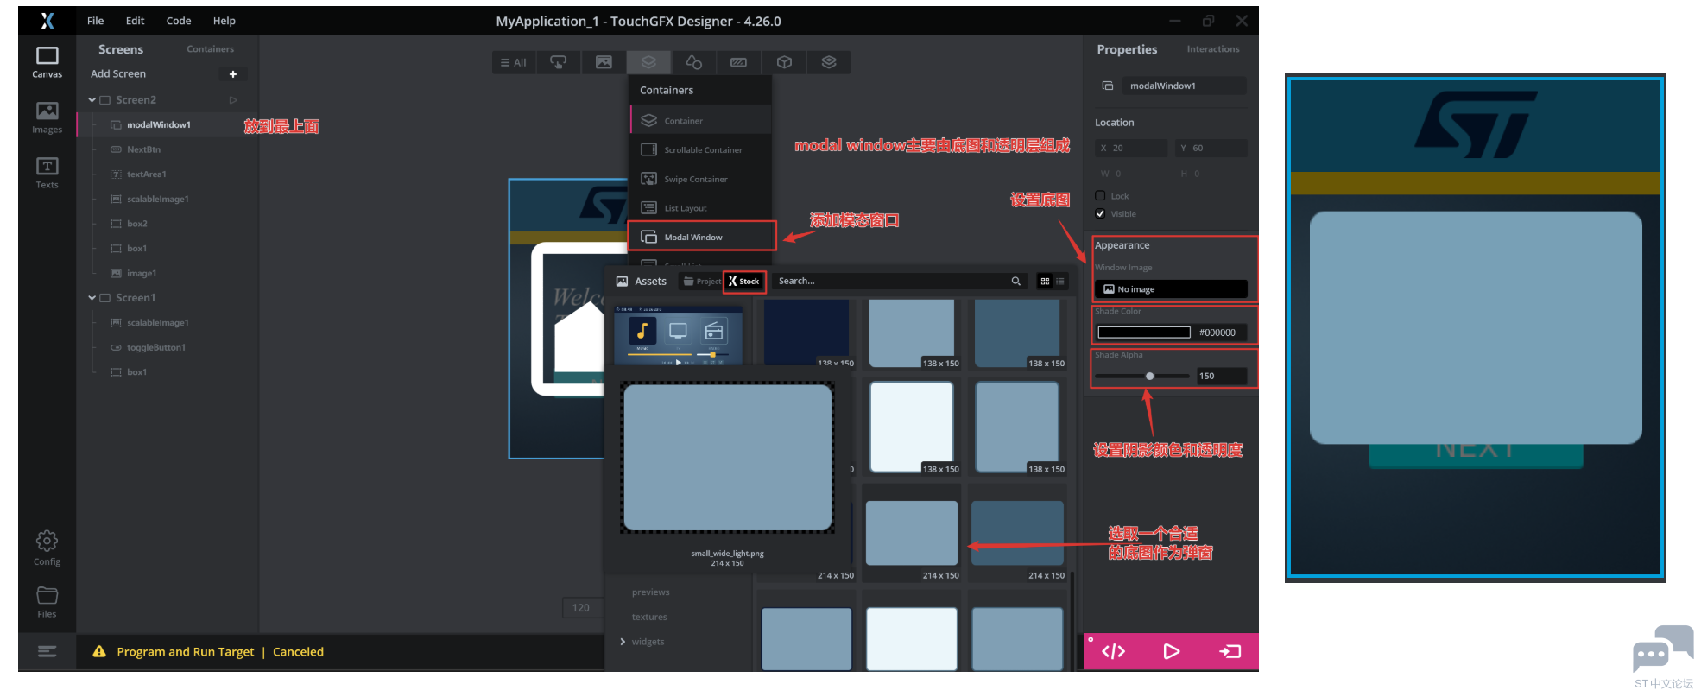Collapse the Screen2 tree node
Viewport: 1701px width, 697px height.
pyautogui.click(x=92, y=100)
